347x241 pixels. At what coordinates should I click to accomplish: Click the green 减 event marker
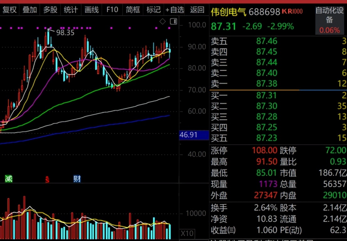[8, 179]
